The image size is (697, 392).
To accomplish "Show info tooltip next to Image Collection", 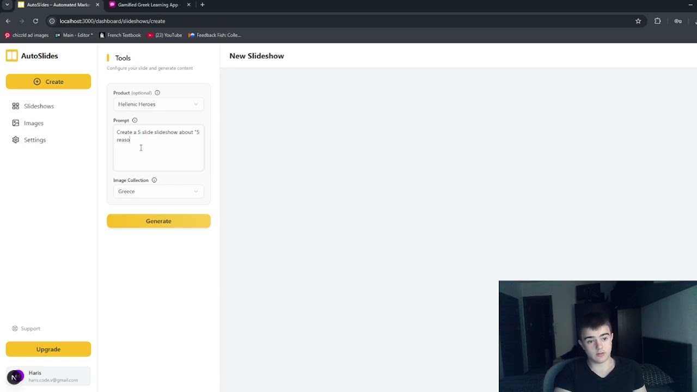I will (154, 180).
